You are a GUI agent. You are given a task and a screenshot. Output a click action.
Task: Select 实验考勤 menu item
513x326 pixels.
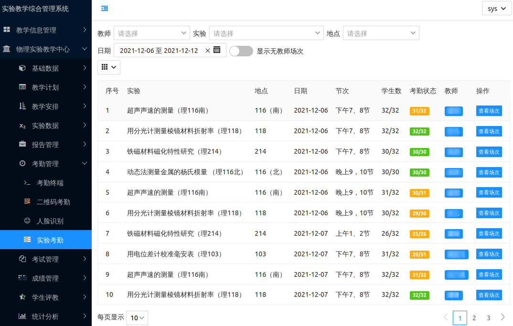[x=50, y=240]
